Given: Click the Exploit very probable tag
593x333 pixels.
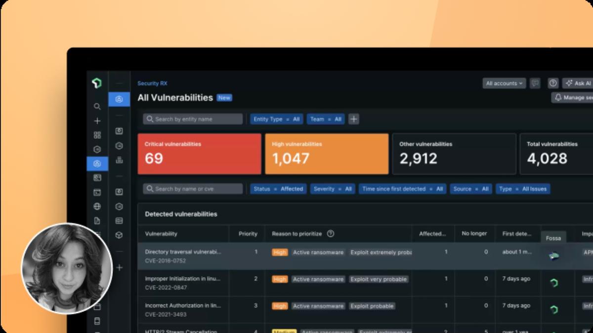Looking at the screenshot, I should point(379,279).
